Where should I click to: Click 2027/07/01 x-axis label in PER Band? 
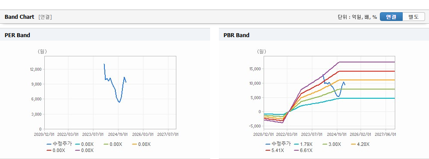click(x=168, y=134)
